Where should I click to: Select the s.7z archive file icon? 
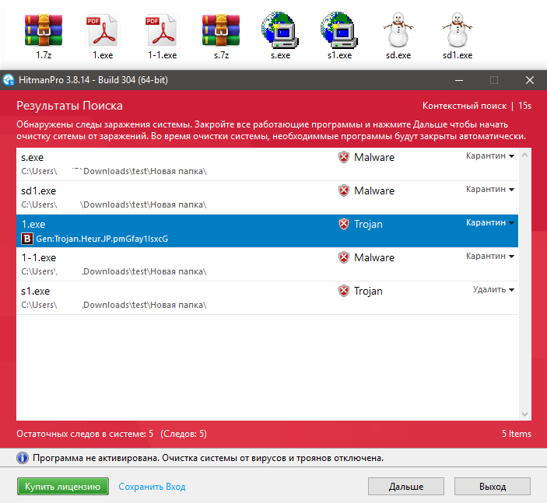(221, 30)
